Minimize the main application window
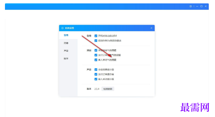This screenshot has height=117, width=215. (197, 6)
